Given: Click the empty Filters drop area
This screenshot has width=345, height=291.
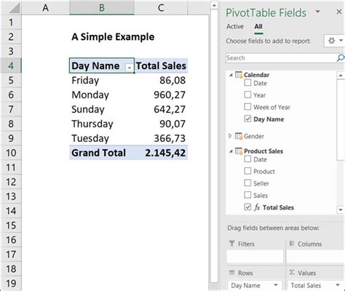Looking at the screenshot, I should 255,257.
